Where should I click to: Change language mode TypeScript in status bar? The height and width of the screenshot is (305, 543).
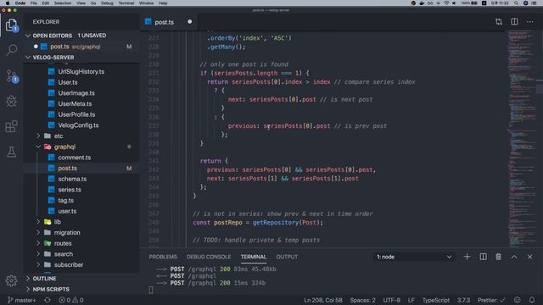(x=435, y=300)
